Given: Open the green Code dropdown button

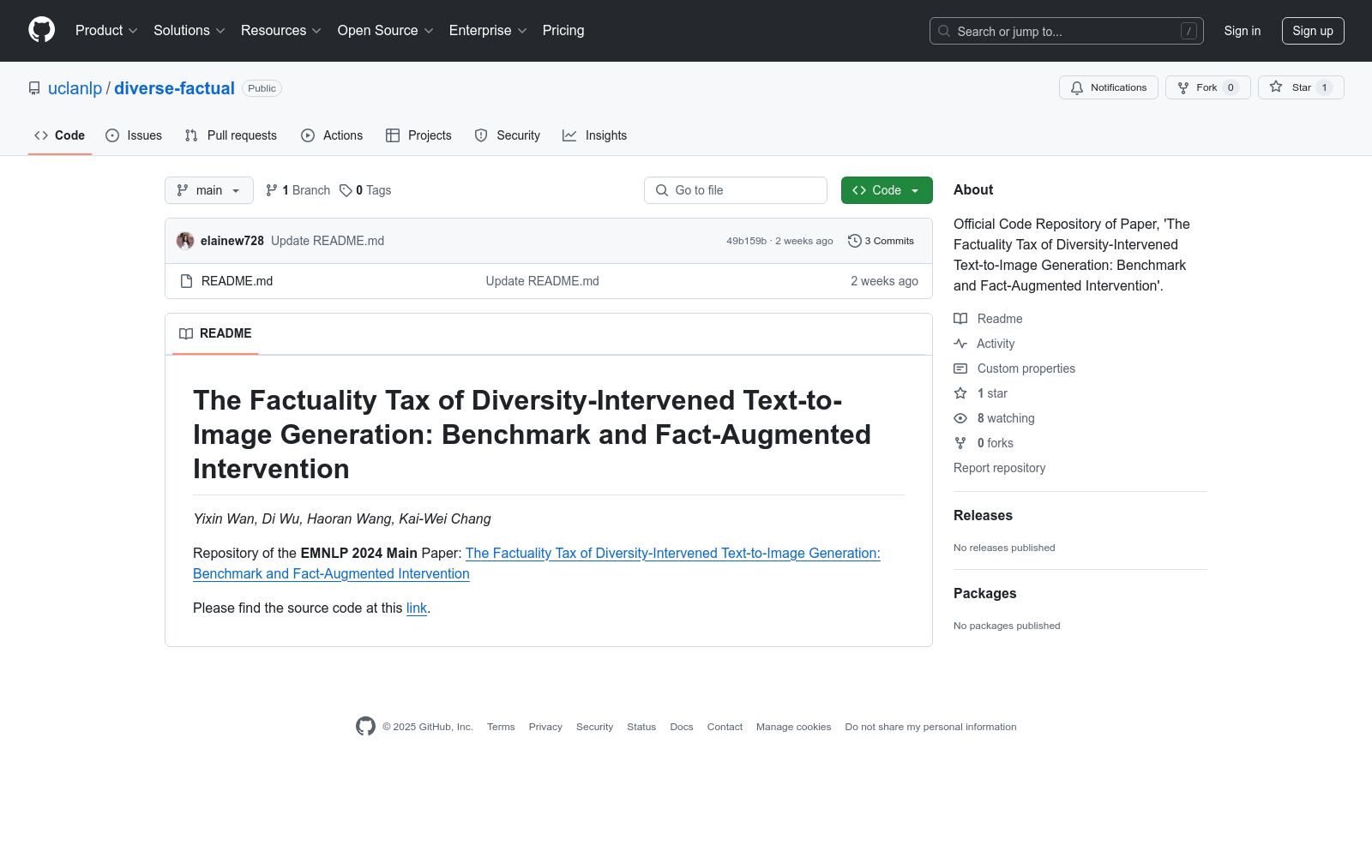Looking at the screenshot, I should point(887,190).
